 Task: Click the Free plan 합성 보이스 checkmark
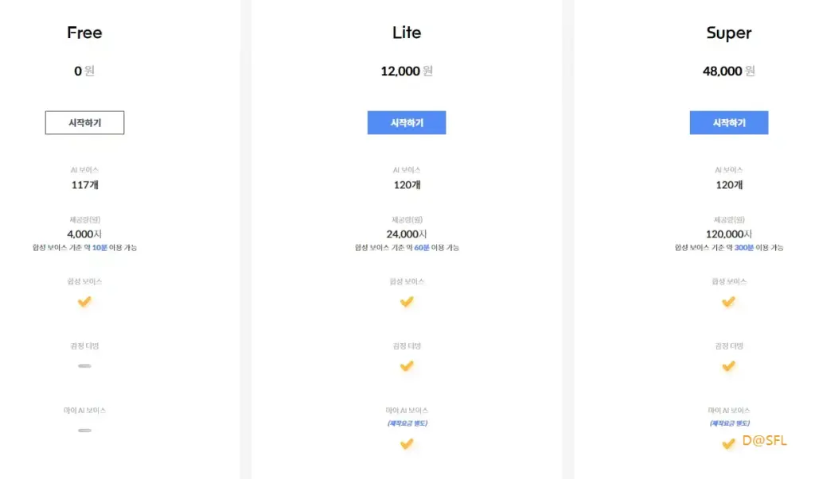pos(84,302)
